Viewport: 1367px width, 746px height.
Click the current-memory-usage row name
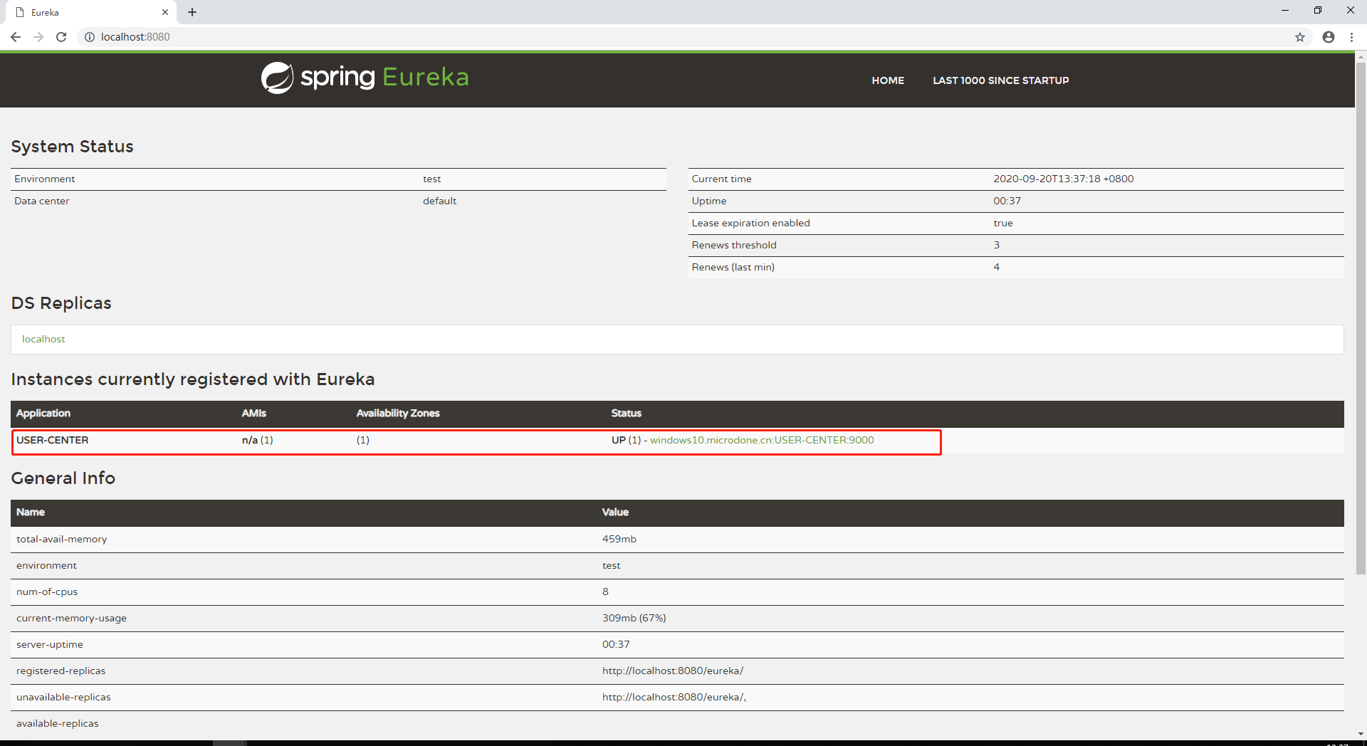[72, 618]
